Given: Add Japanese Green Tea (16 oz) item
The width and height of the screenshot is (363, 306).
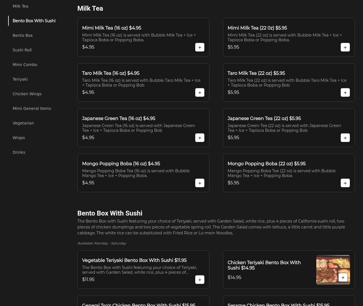Looking at the screenshot, I should coord(200,138).
